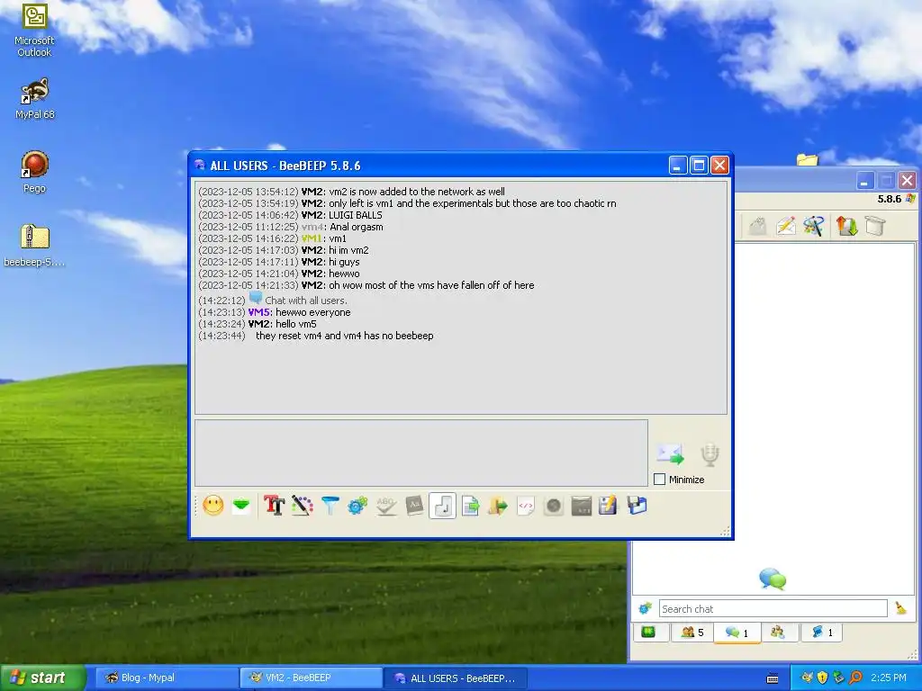Click the envelope with pencil icon in BeeBEEP main window
The height and width of the screenshot is (691, 922).
click(x=786, y=226)
